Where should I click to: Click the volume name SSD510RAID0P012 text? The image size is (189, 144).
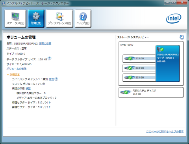pyautogui.click(x=26, y=43)
